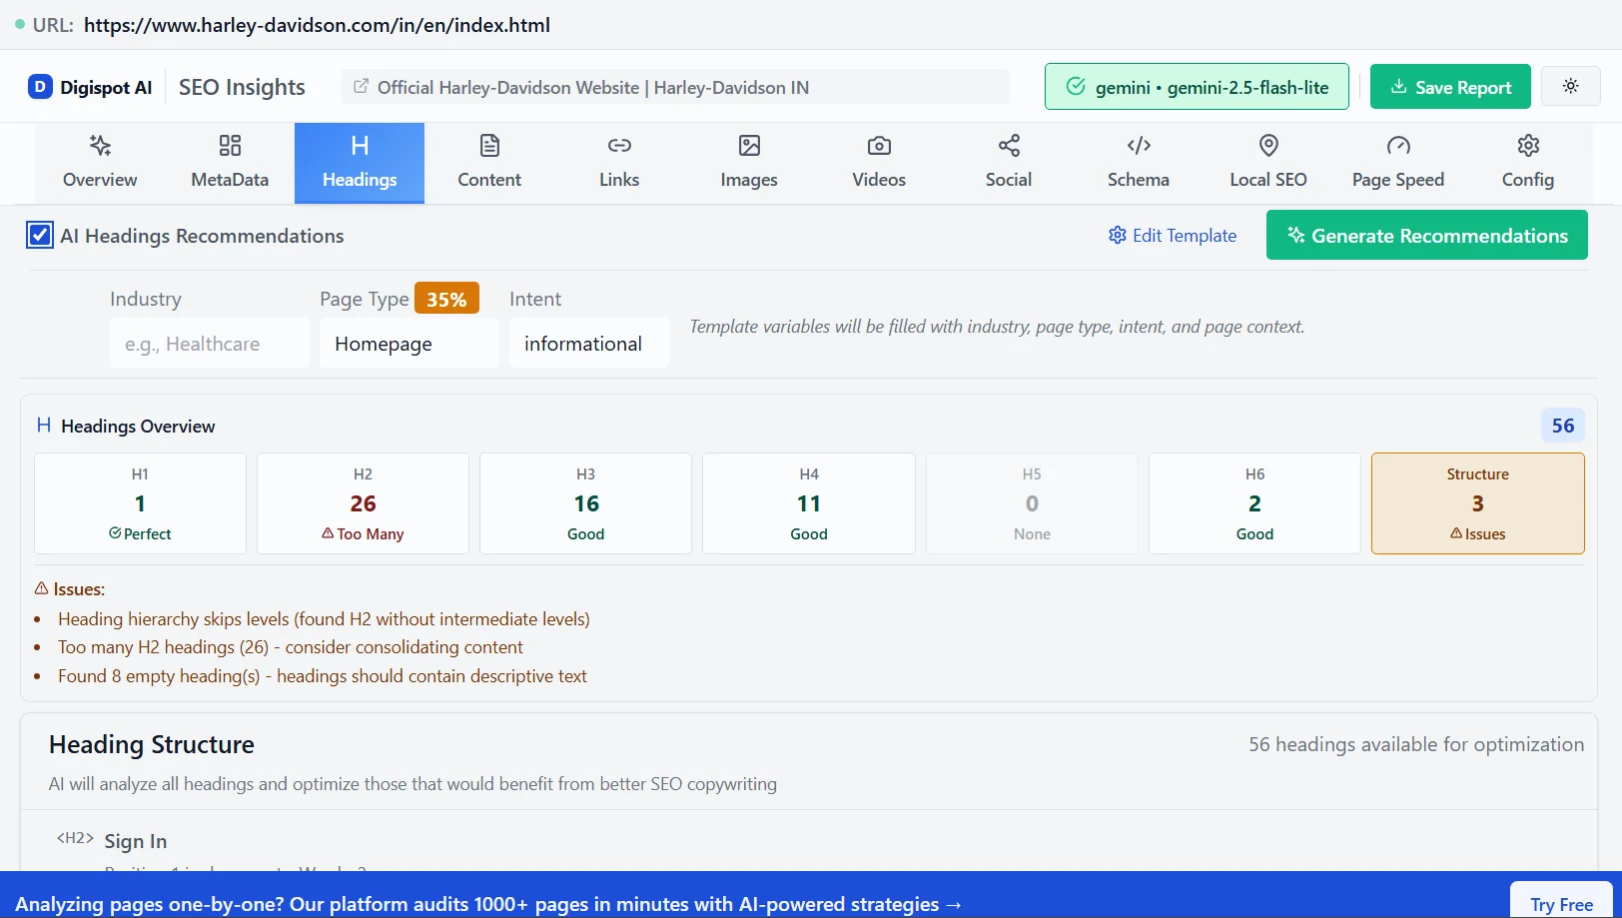Click the Digispot AI logo icon
The width and height of the screenshot is (1622, 918).
pos(40,87)
